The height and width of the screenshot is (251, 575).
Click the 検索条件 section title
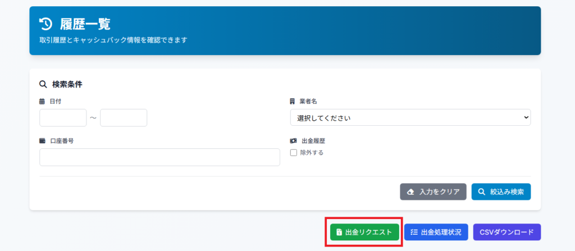67,85
